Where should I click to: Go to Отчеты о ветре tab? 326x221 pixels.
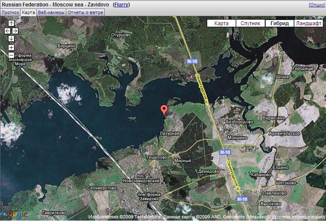pos(85,12)
